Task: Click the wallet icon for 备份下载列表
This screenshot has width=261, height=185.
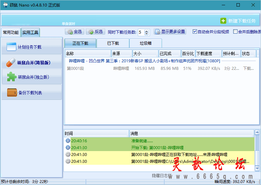Action: click(x=12, y=92)
